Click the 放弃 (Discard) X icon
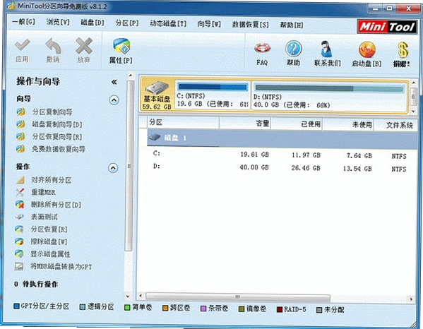Screen dimensions: 423x329 click(x=84, y=46)
